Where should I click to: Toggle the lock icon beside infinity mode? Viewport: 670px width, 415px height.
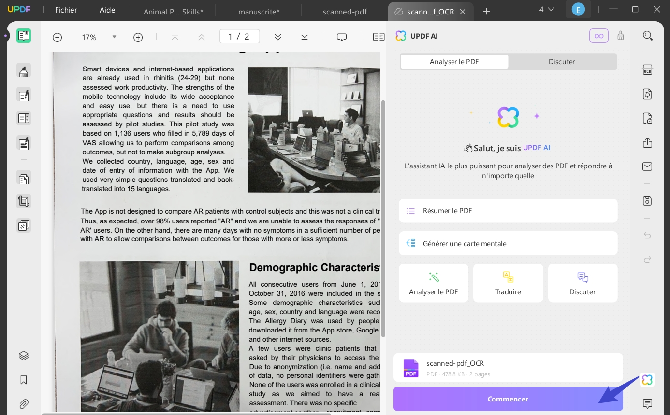621,36
